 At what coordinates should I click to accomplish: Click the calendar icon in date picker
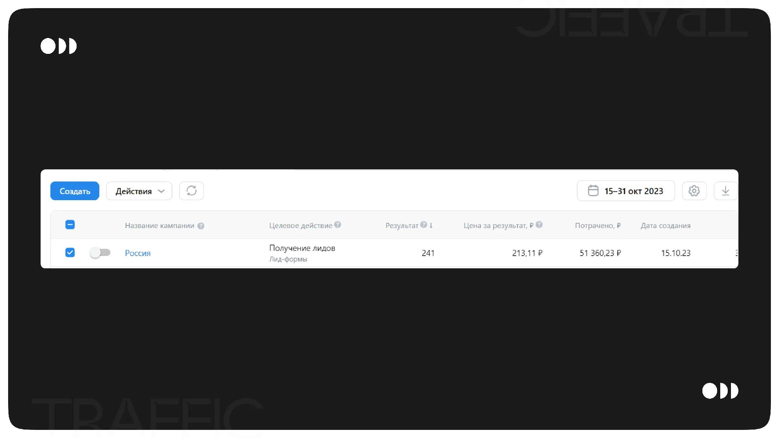click(593, 191)
